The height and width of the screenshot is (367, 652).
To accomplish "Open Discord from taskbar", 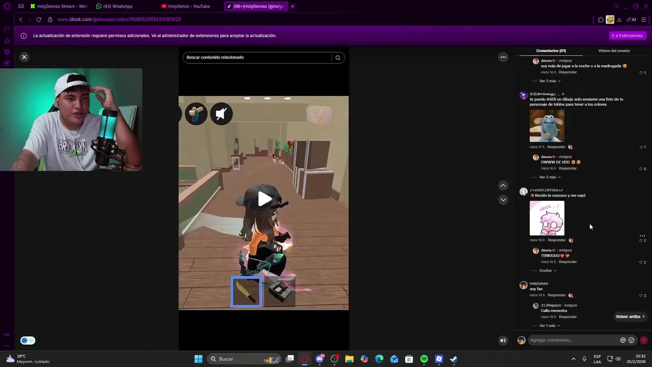I will coord(320,359).
